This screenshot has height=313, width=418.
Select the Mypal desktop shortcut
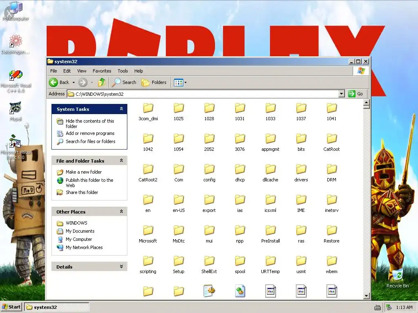coord(16,112)
